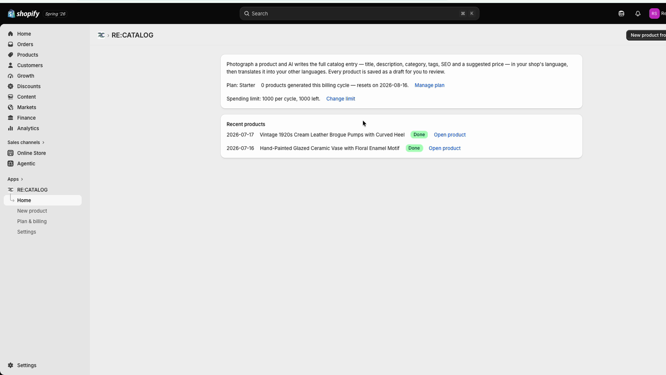Click the Discounts badge icon
666x375 pixels.
10,86
